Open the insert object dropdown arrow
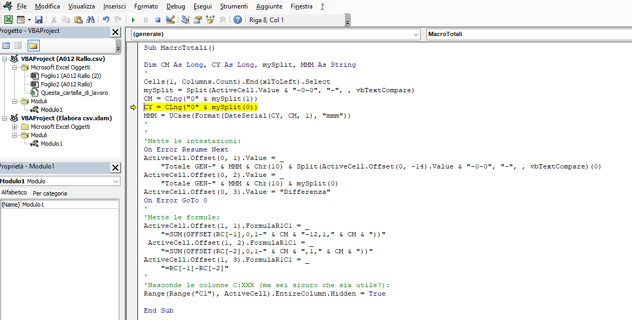The height and width of the screenshot is (320, 632). pyautogui.click(x=29, y=20)
